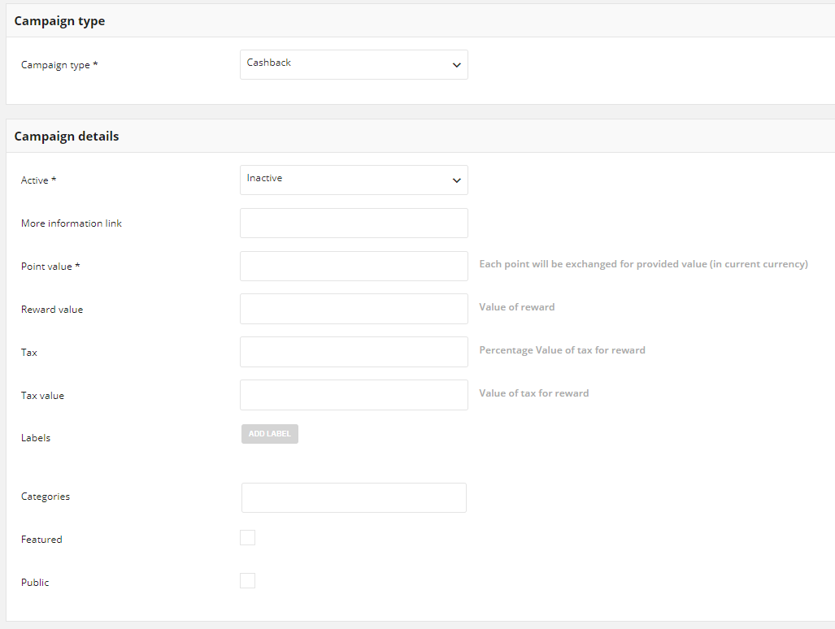Viewport: 835px width, 629px height.
Task: Click the 'Categories' field label
Action: [x=46, y=497]
